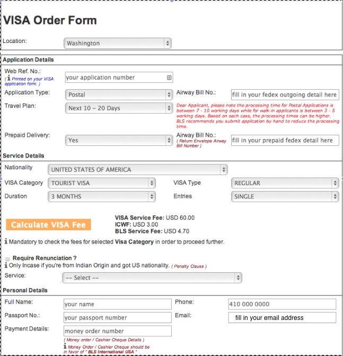Click the info icon before 'Only Incase if you're from Indian Origin'
This screenshot has height=356, width=343.
[x=6, y=265]
